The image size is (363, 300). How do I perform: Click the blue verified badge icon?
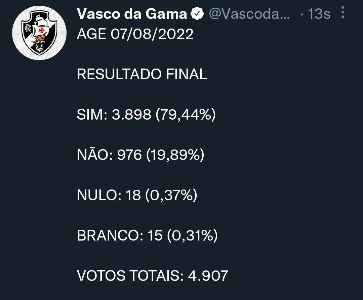[197, 14]
